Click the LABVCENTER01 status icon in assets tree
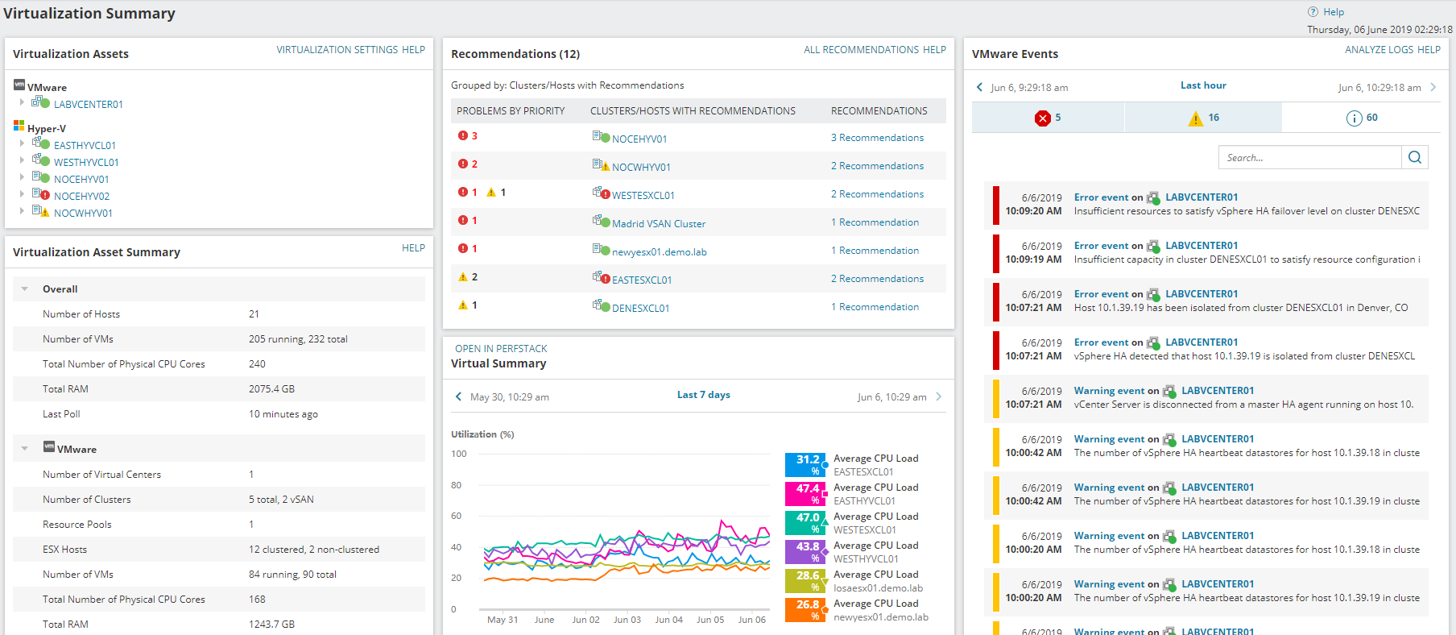Viewport: 1456px width, 635px height. (40, 102)
